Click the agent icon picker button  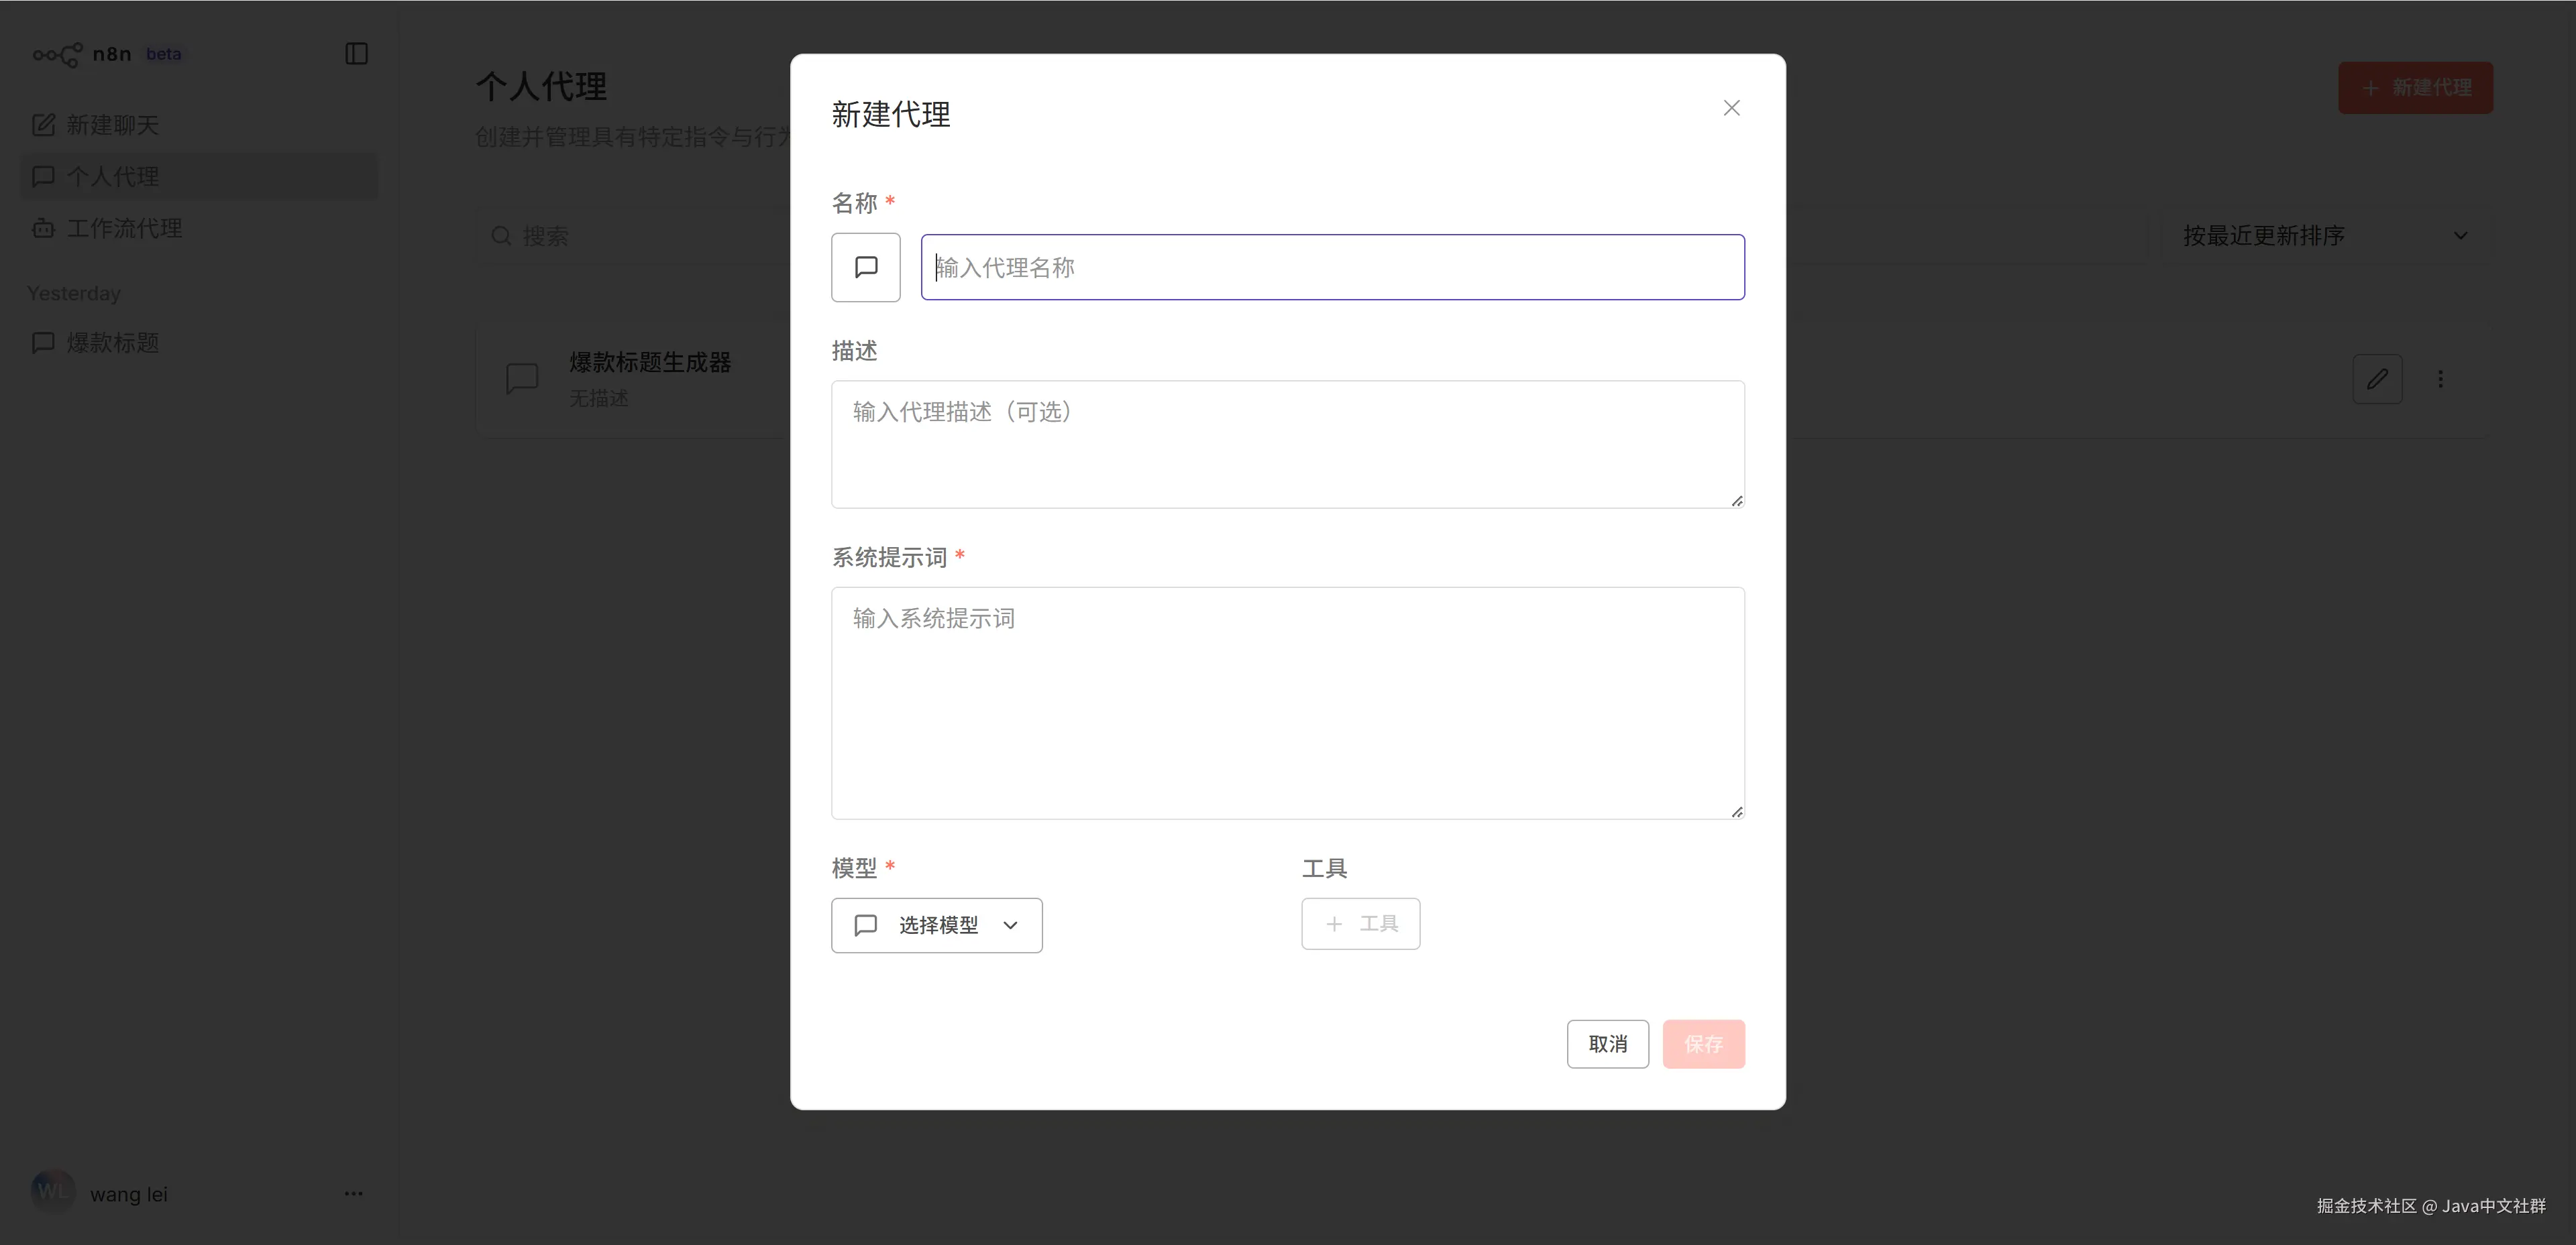pos(865,267)
